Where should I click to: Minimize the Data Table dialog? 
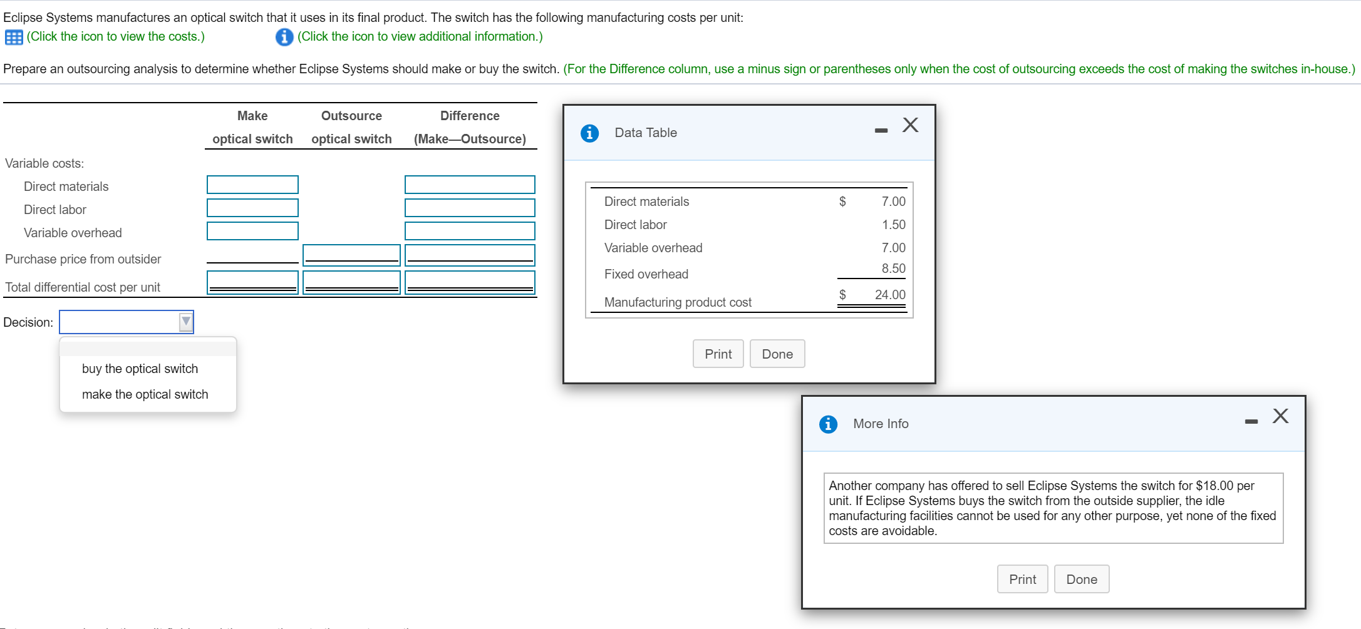[x=881, y=130]
